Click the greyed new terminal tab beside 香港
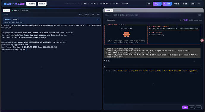 (x=118, y=10)
